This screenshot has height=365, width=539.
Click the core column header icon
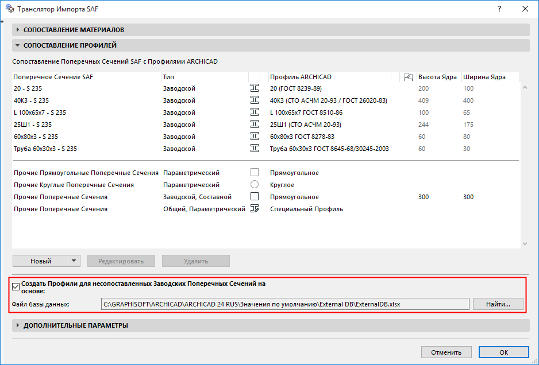coord(408,77)
